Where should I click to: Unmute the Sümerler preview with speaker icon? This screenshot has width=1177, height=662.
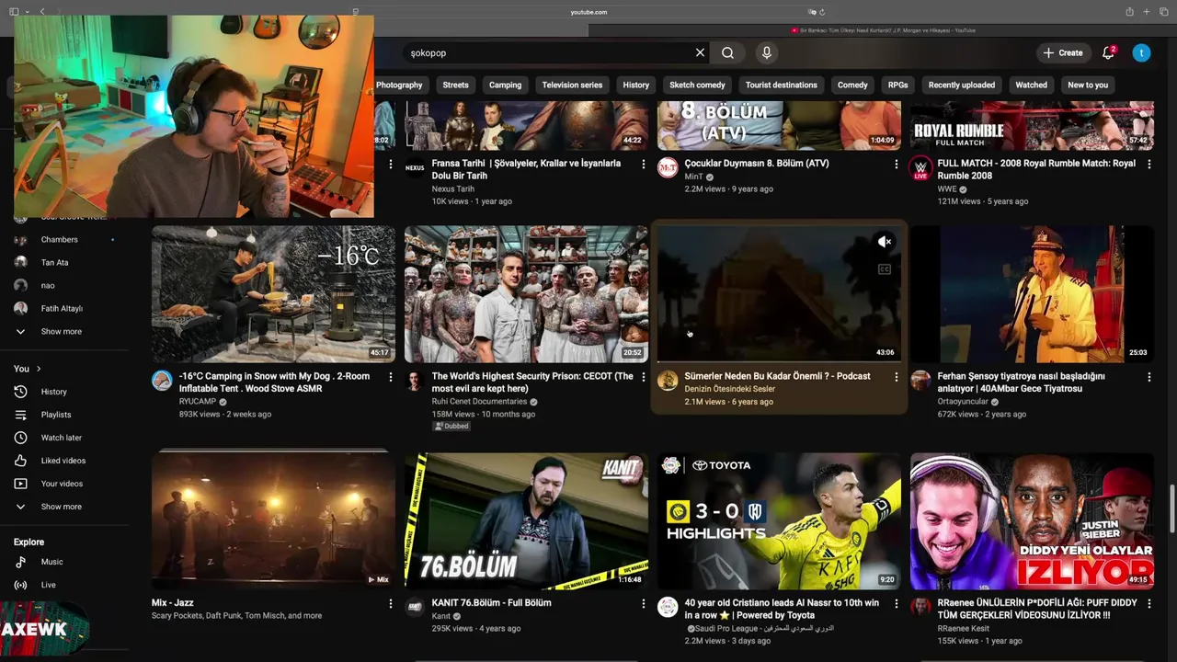885,242
